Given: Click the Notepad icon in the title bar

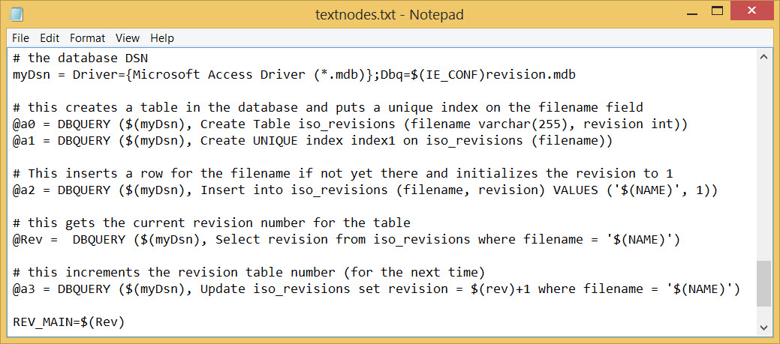Looking at the screenshot, I should 16,14.
